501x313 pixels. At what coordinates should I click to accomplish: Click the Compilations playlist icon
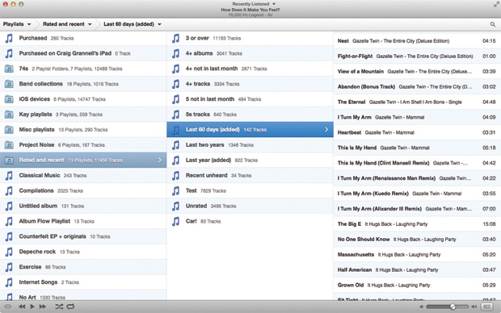tap(9, 191)
